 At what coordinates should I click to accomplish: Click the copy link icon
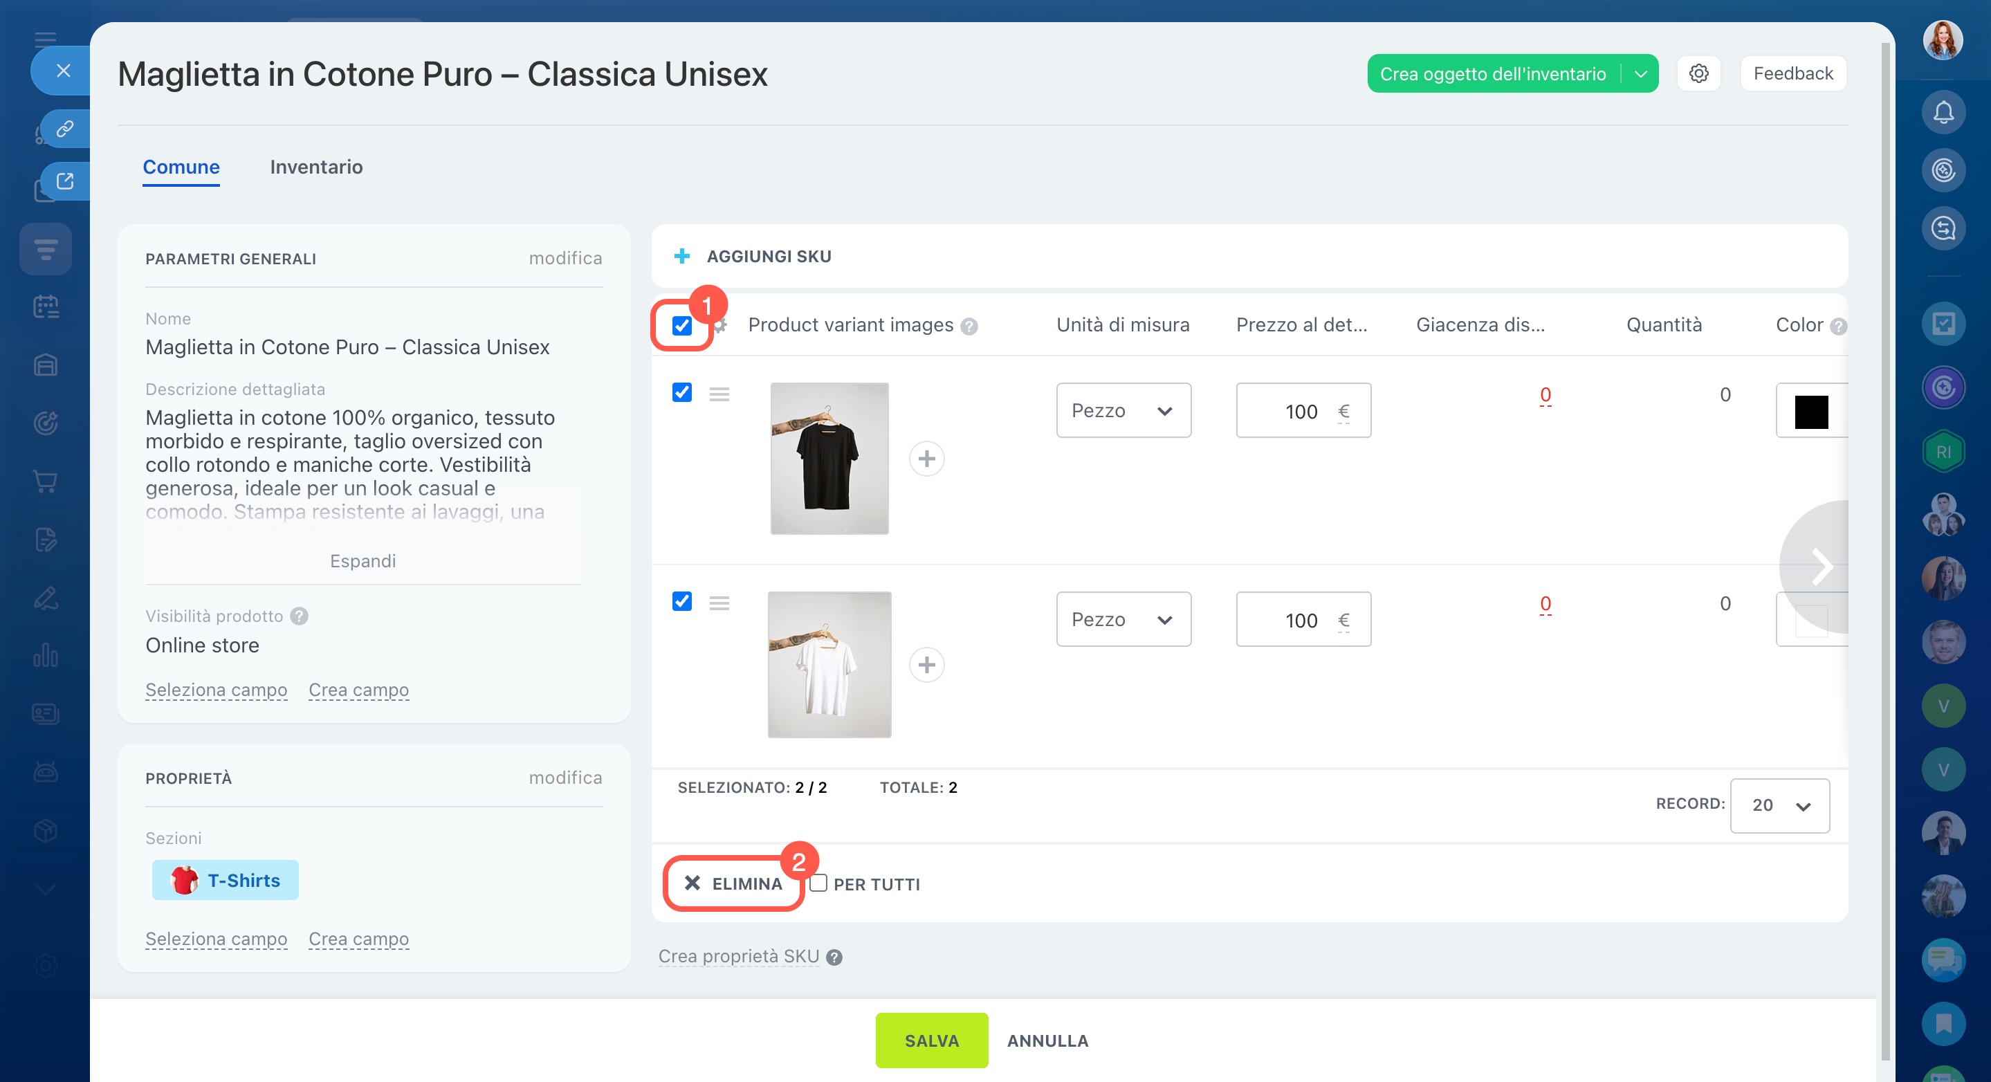[65, 128]
